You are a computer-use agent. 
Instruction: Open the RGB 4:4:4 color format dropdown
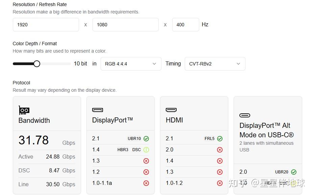click(131, 64)
